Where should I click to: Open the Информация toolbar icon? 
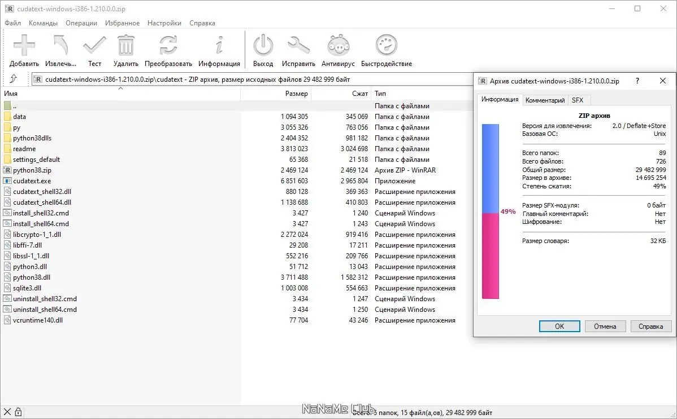219,45
